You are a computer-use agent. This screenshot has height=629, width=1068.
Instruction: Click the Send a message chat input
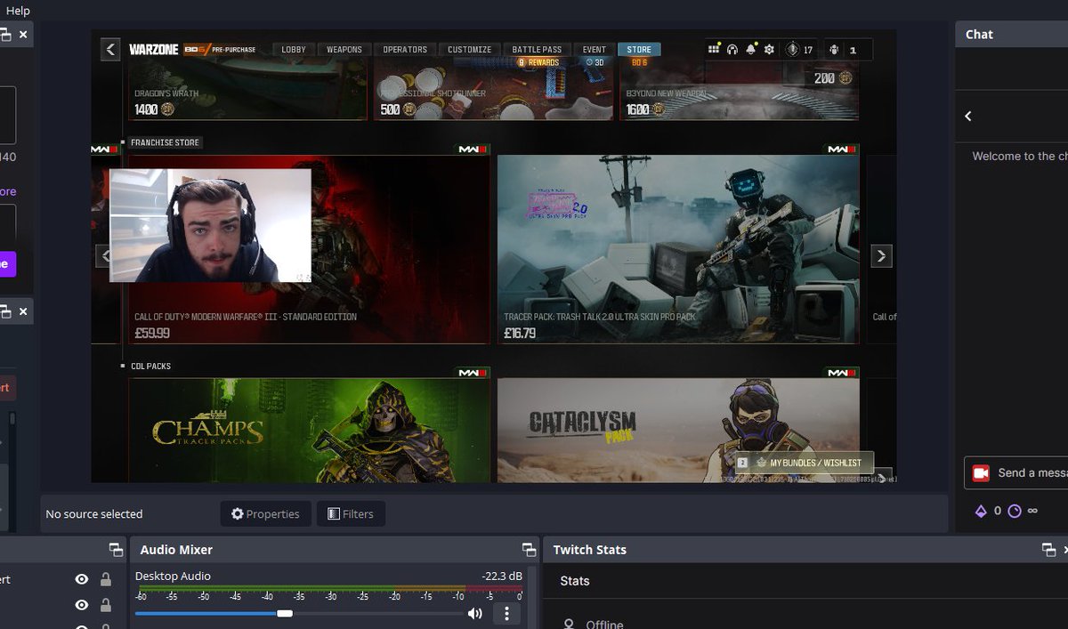(1015, 473)
